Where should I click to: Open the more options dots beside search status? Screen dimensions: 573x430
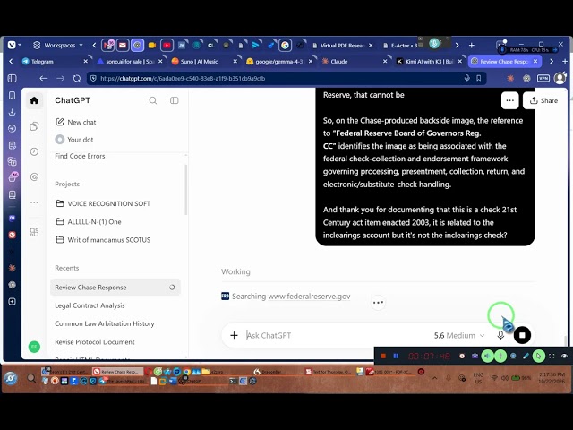378,303
